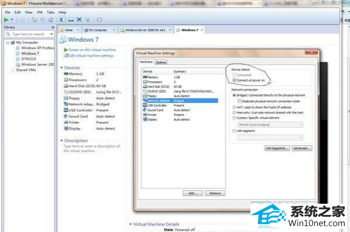
Task: Close the Home tab
Action: (x=78, y=29)
